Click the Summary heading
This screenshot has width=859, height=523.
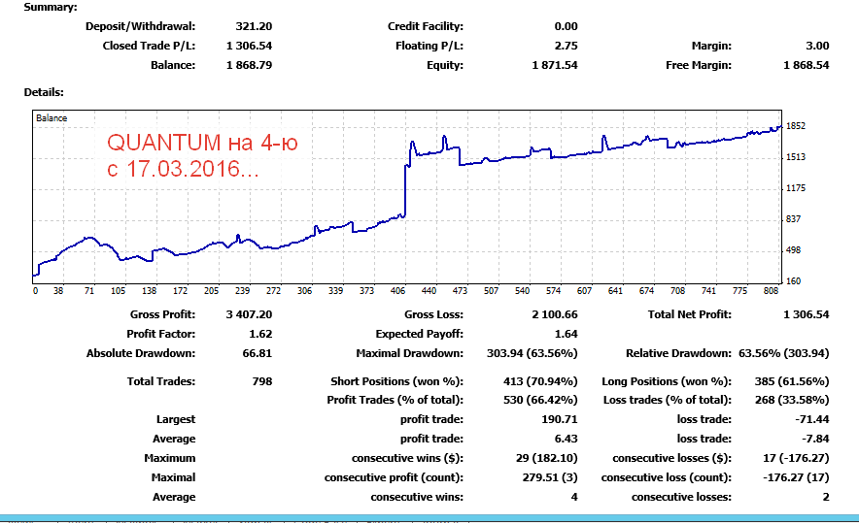tap(51, 7)
